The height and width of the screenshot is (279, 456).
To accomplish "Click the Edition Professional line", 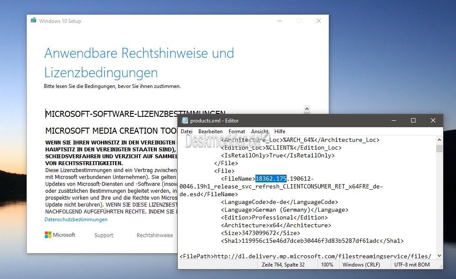I will coord(274,217).
